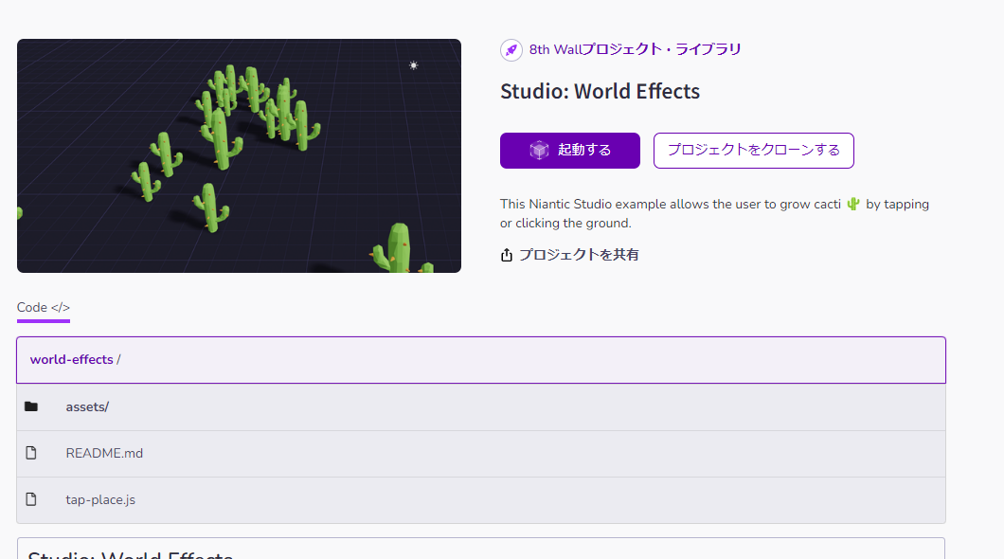This screenshot has height=559, width=1004.
Task: Click the share icon beside プロジェクトを共有
Action: [507, 255]
